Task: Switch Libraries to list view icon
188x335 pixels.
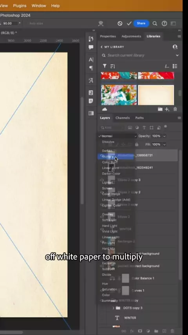Action: coord(175,66)
